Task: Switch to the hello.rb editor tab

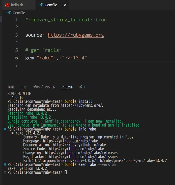Action: [x=19, y=5]
